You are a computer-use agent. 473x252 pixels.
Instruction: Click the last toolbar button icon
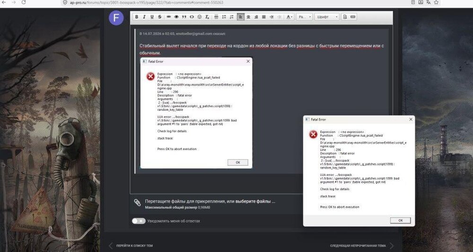point(353,17)
